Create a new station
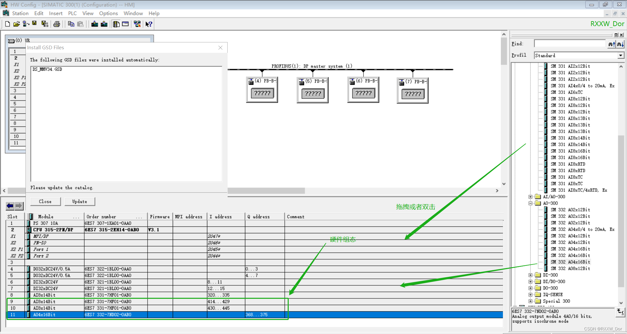The height and width of the screenshot is (334, 627). click(7, 24)
